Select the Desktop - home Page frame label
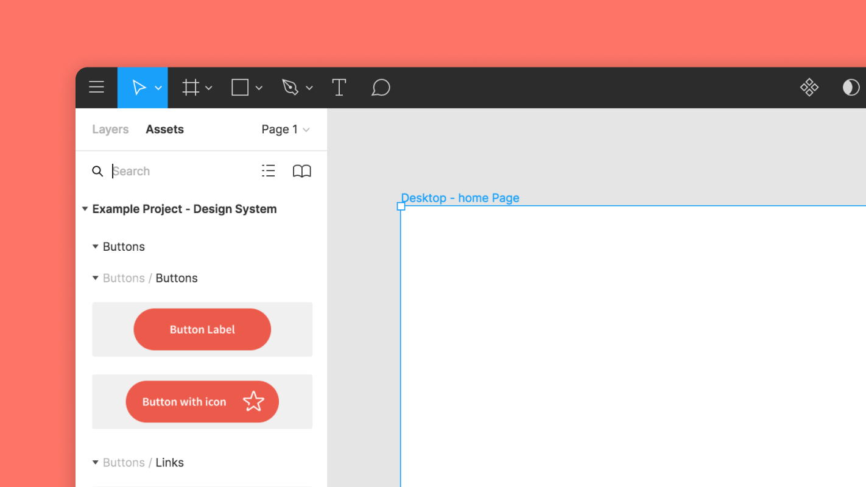Viewport: 866px width, 487px height. click(x=460, y=198)
